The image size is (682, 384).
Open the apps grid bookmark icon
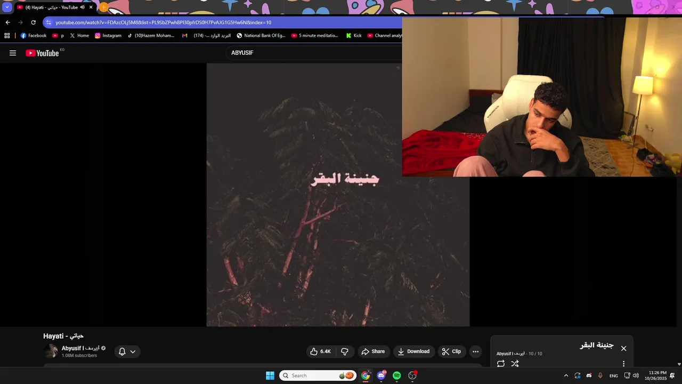pos(7,36)
